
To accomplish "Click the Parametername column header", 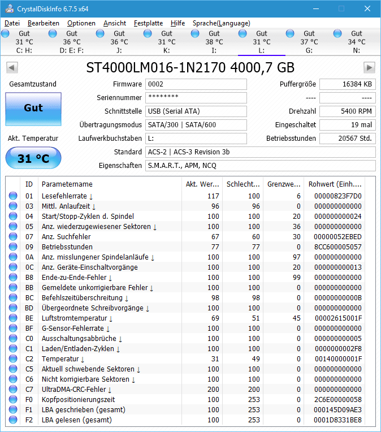I will (x=110, y=184).
